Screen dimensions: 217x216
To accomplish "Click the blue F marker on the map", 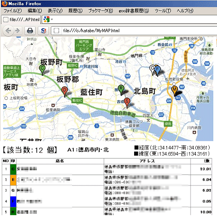I will coord(157,71).
